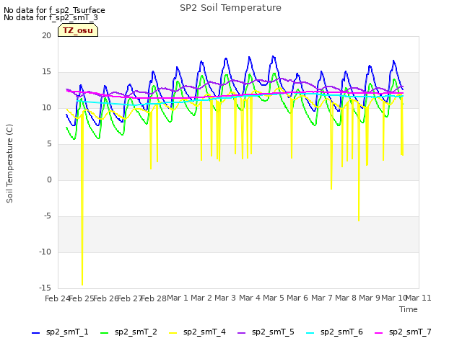
Task: Click the sp2_smT_4 yellow legend swatch
Action: [173, 333]
